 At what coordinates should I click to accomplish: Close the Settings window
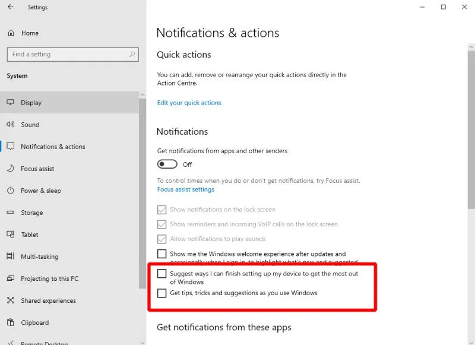click(x=464, y=7)
